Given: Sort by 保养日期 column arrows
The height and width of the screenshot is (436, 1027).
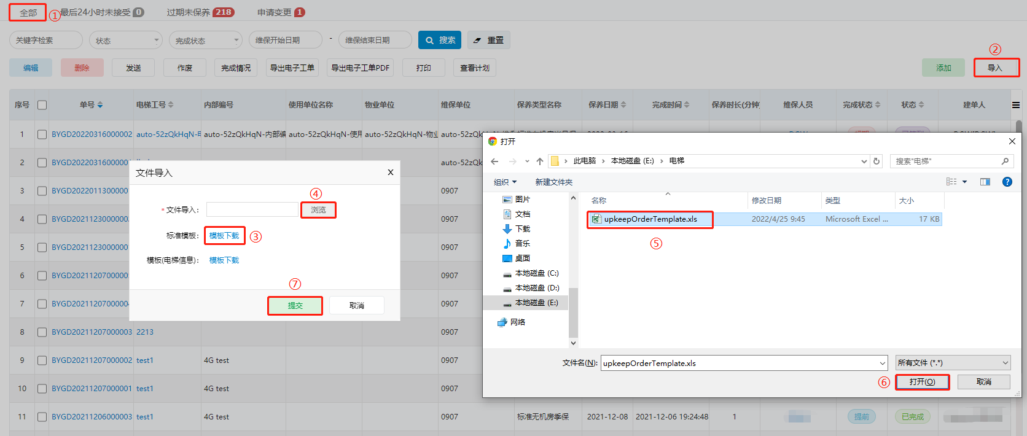Looking at the screenshot, I should (623, 105).
